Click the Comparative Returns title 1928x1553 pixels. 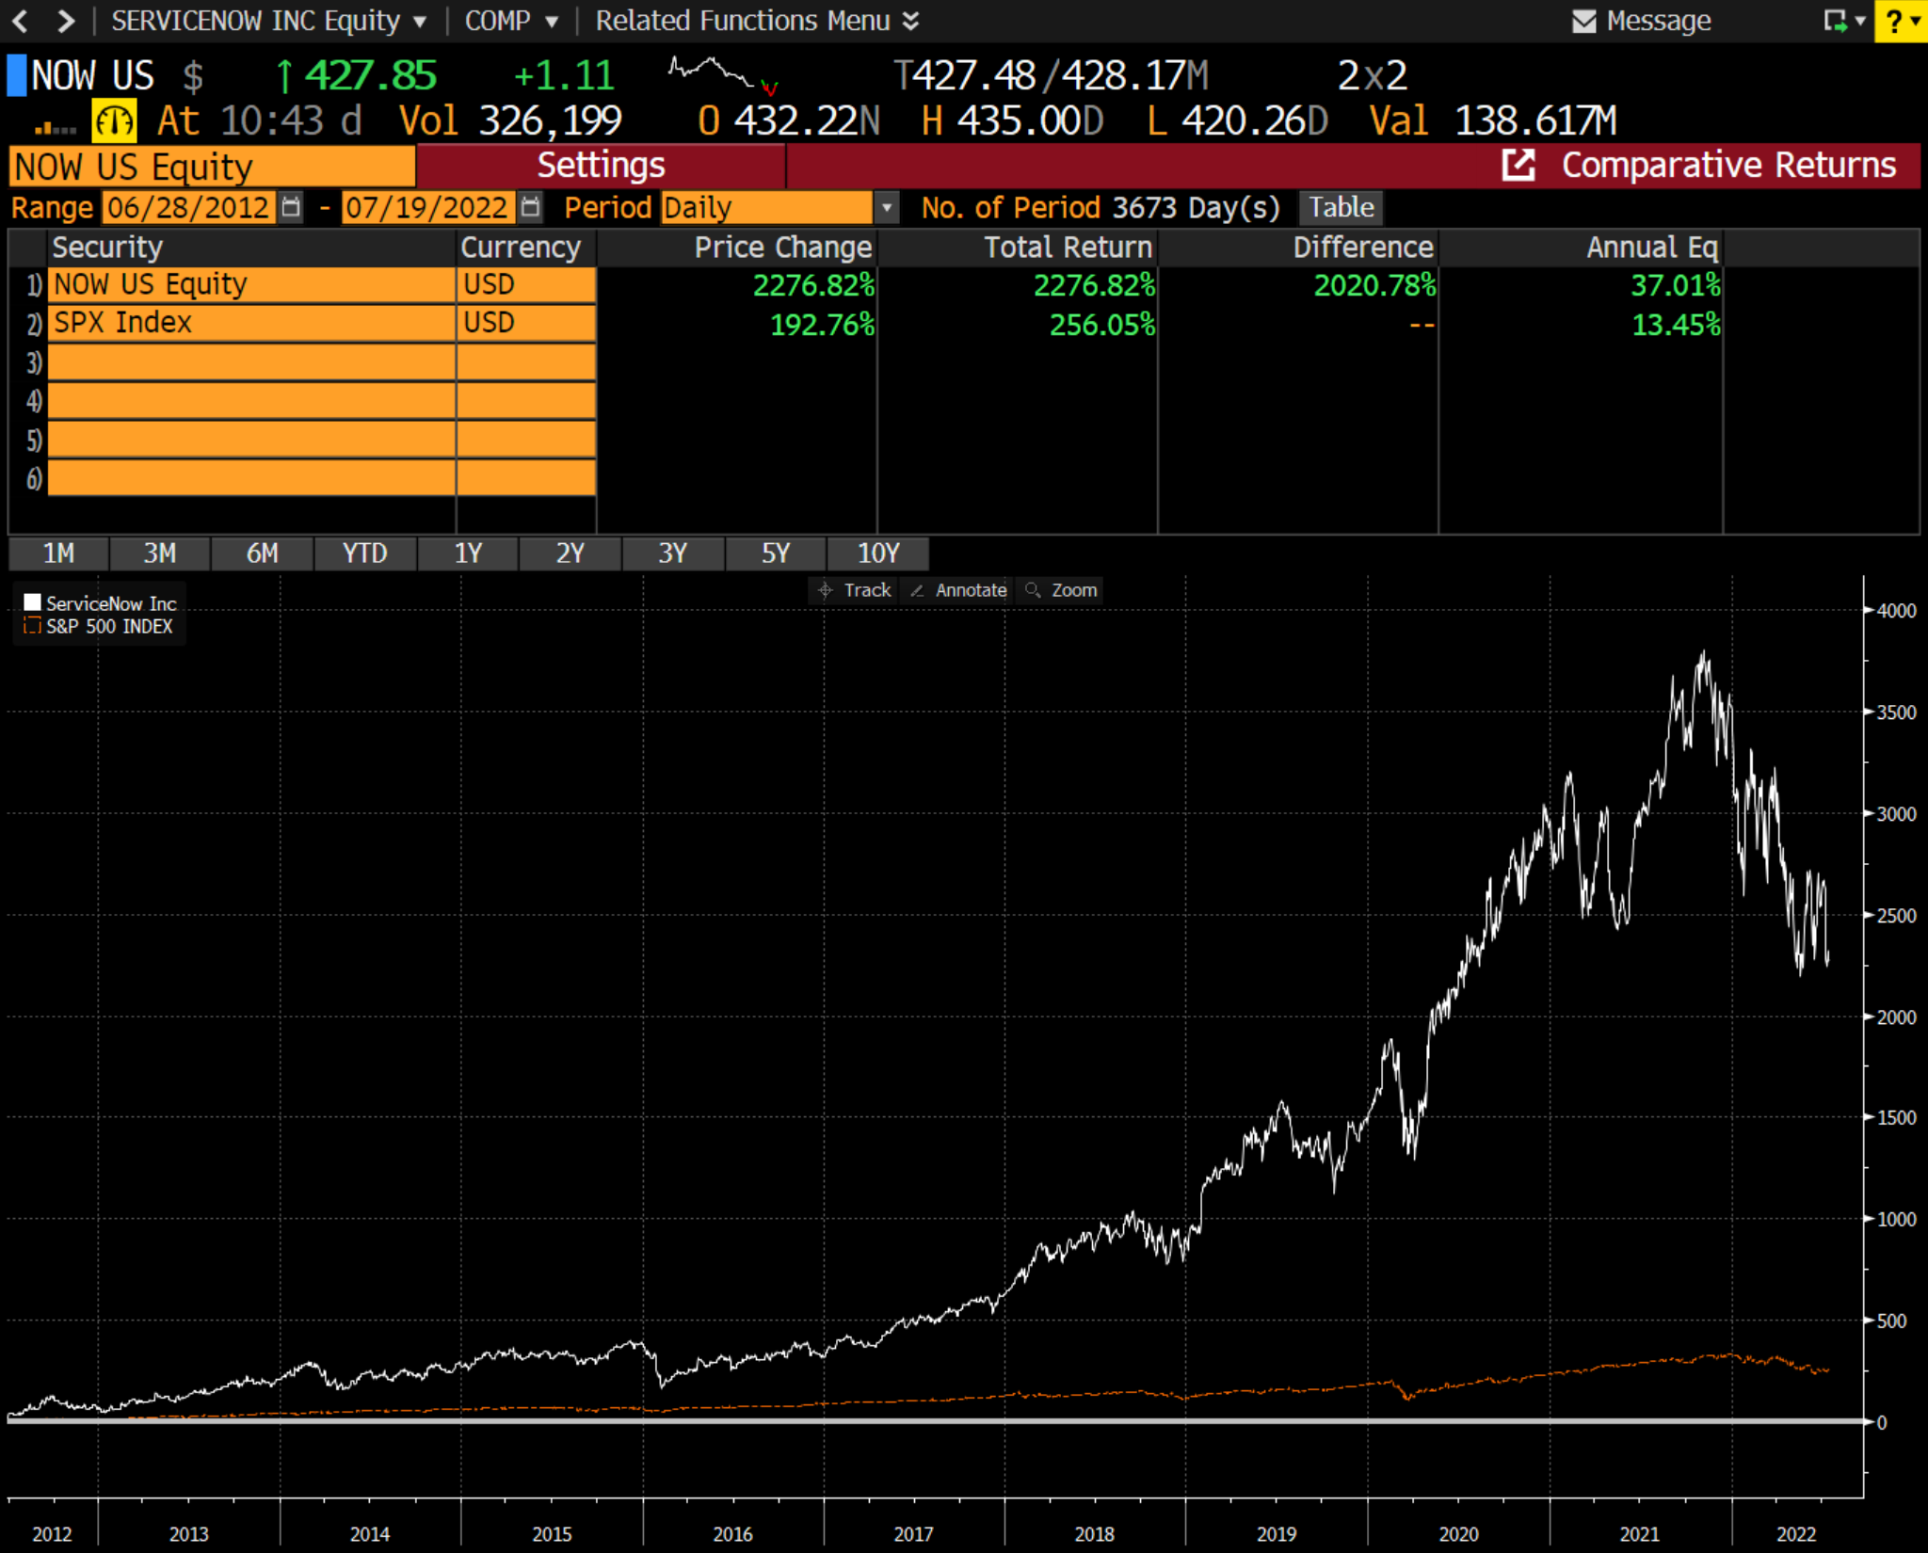pyautogui.click(x=1729, y=165)
